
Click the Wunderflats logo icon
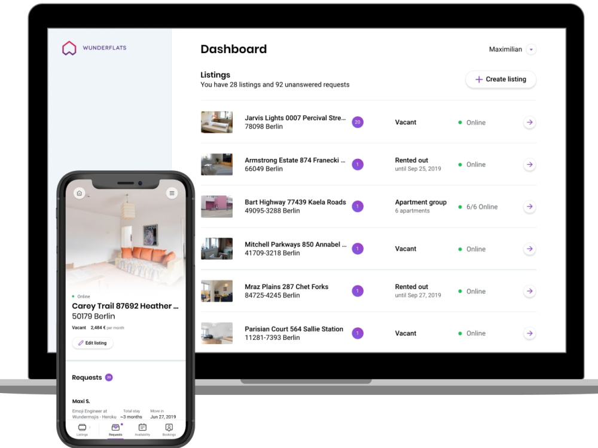pyautogui.click(x=69, y=48)
